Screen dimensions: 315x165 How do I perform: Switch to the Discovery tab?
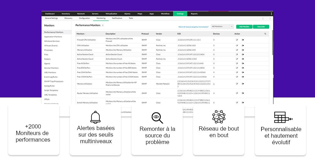68,18
